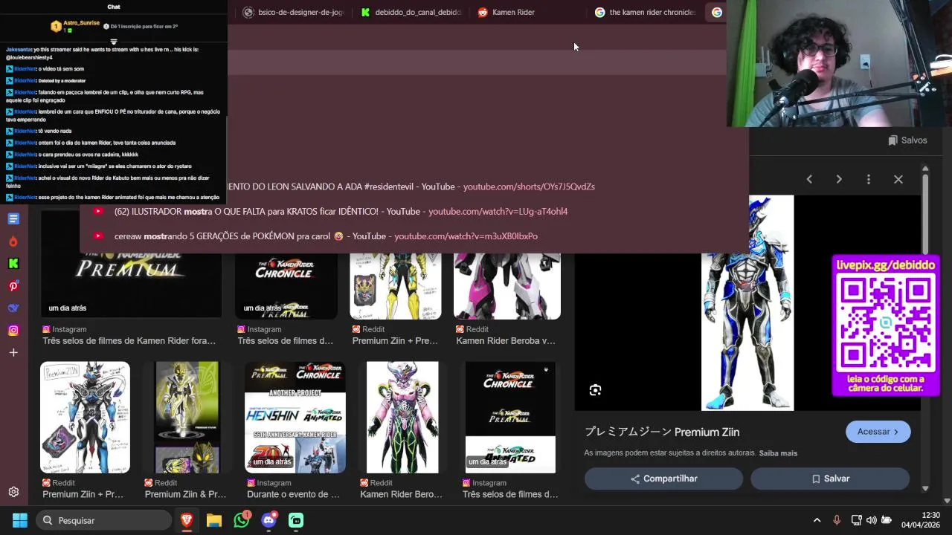Open Another Project Henshin Animated thumbnail

click(x=295, y=418)
